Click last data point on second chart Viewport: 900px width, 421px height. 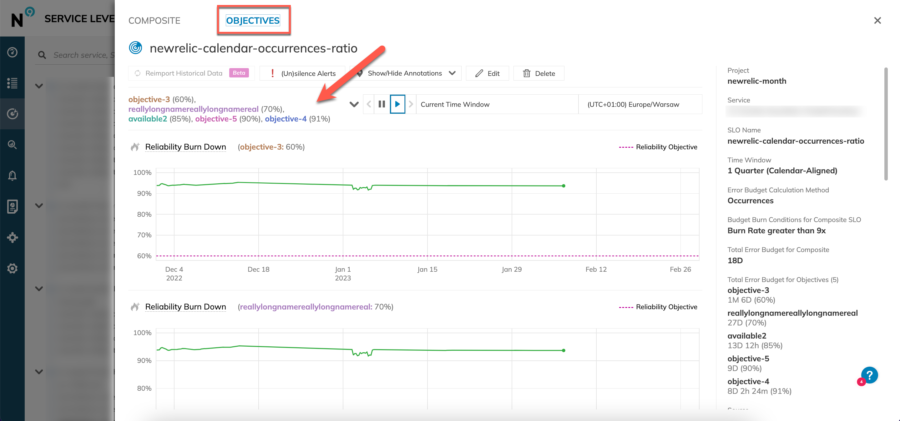(563, 350)
